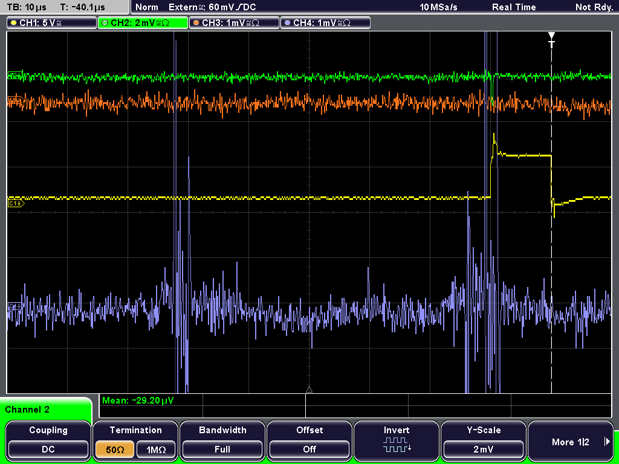Click the orange CH3 ground level marker
The width and height of the screenshot is (619, 464).
tap(16, 101)
